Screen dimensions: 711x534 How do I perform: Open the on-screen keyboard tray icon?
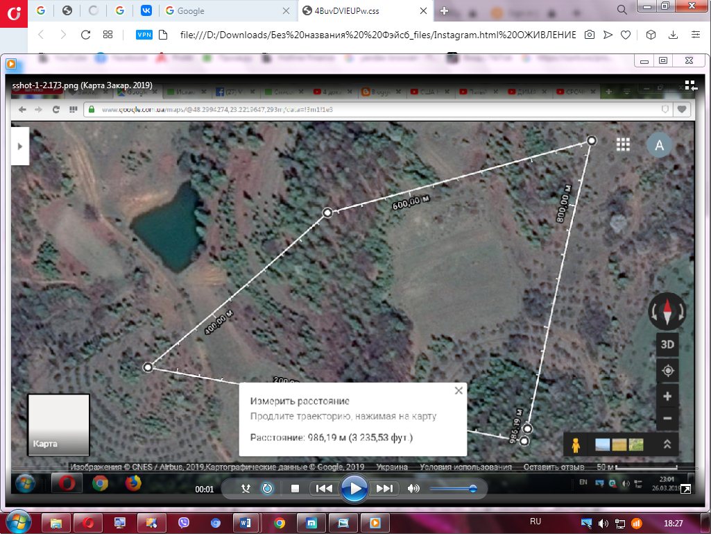[586, 524]
